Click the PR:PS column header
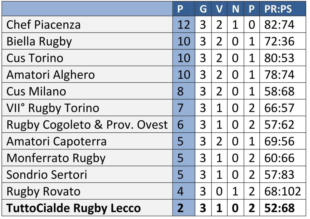 (278, 9)
